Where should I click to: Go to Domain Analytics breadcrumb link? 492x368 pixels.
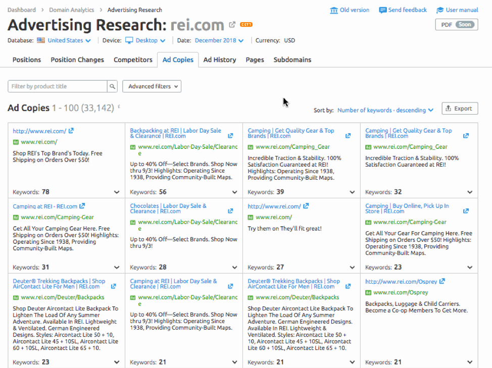tap(72, 10)
